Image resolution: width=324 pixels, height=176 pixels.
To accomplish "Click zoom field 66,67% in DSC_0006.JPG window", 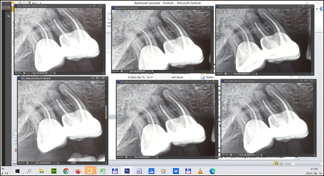I will click(x=120, y=157).
